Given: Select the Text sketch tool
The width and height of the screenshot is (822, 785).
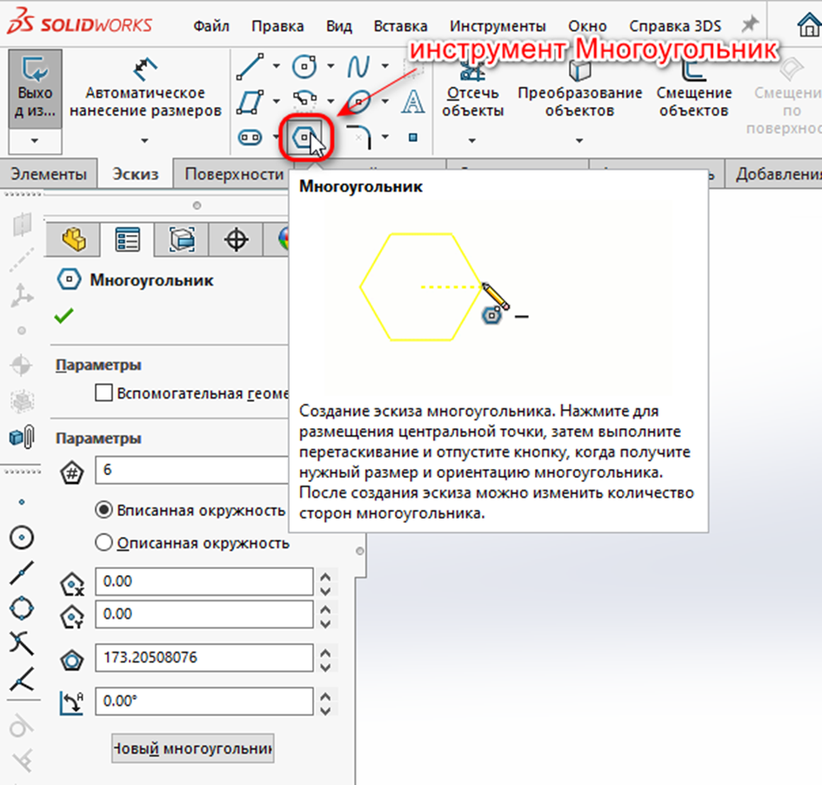Looking at the screenshot, I should point(413,101).
